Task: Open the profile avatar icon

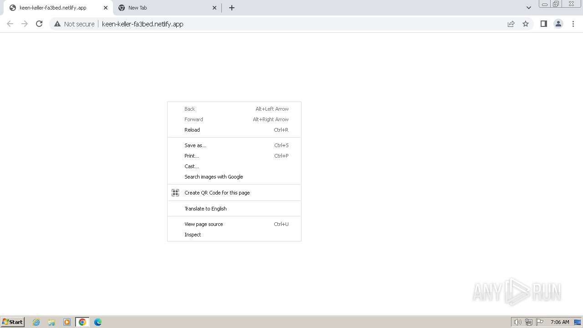Action: tap(558, 24)
